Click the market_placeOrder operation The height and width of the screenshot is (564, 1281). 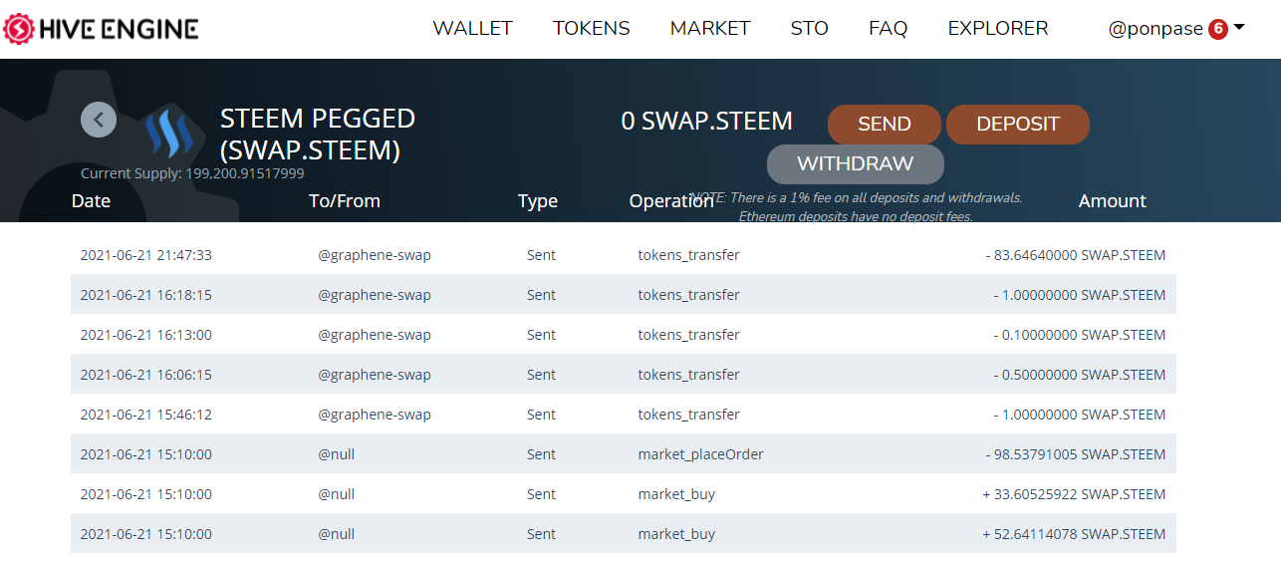coord(701,454)
